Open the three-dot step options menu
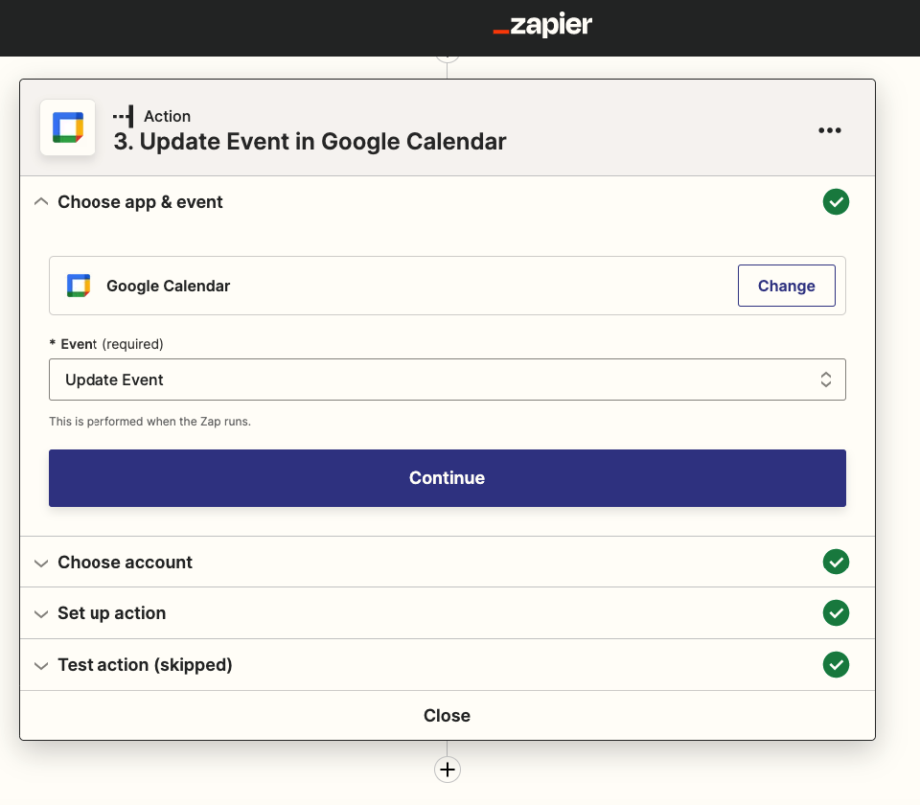 coord(830,129)
